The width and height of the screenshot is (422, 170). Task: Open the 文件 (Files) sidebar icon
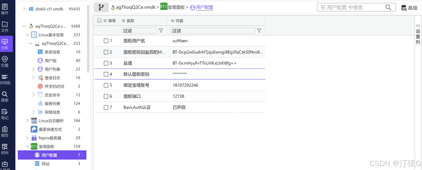point(5,26)
